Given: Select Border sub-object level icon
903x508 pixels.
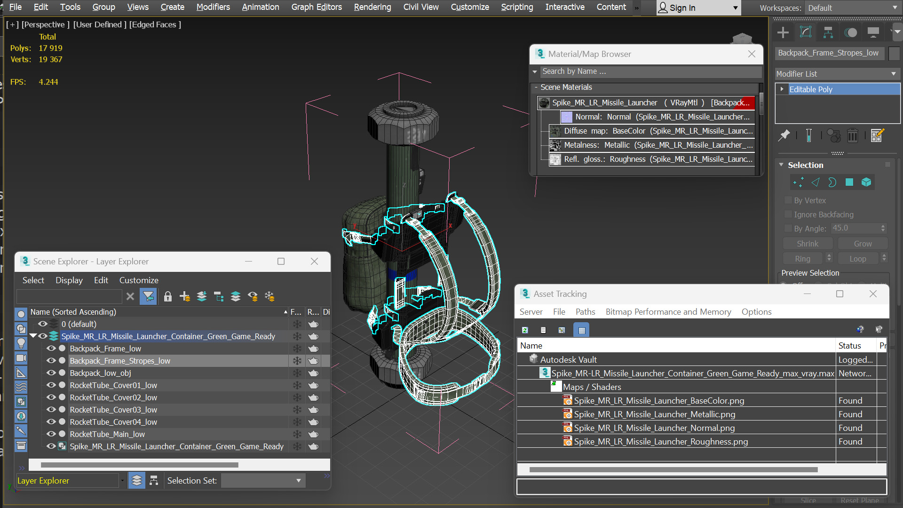Looking at the screenshot, I should click(x=832, y=183).
